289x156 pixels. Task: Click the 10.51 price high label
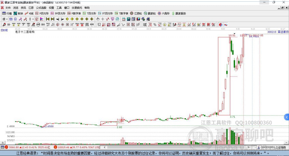click(x=232, y=35)
